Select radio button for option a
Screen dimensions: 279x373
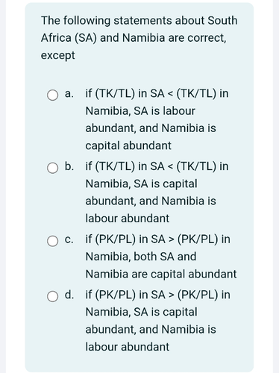52,95
